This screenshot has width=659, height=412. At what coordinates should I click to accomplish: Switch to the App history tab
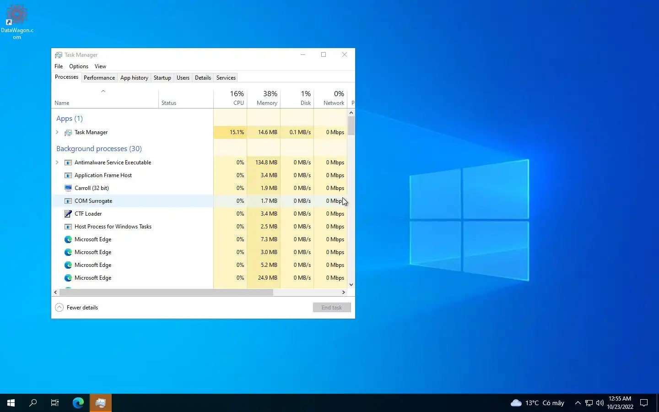134,78
